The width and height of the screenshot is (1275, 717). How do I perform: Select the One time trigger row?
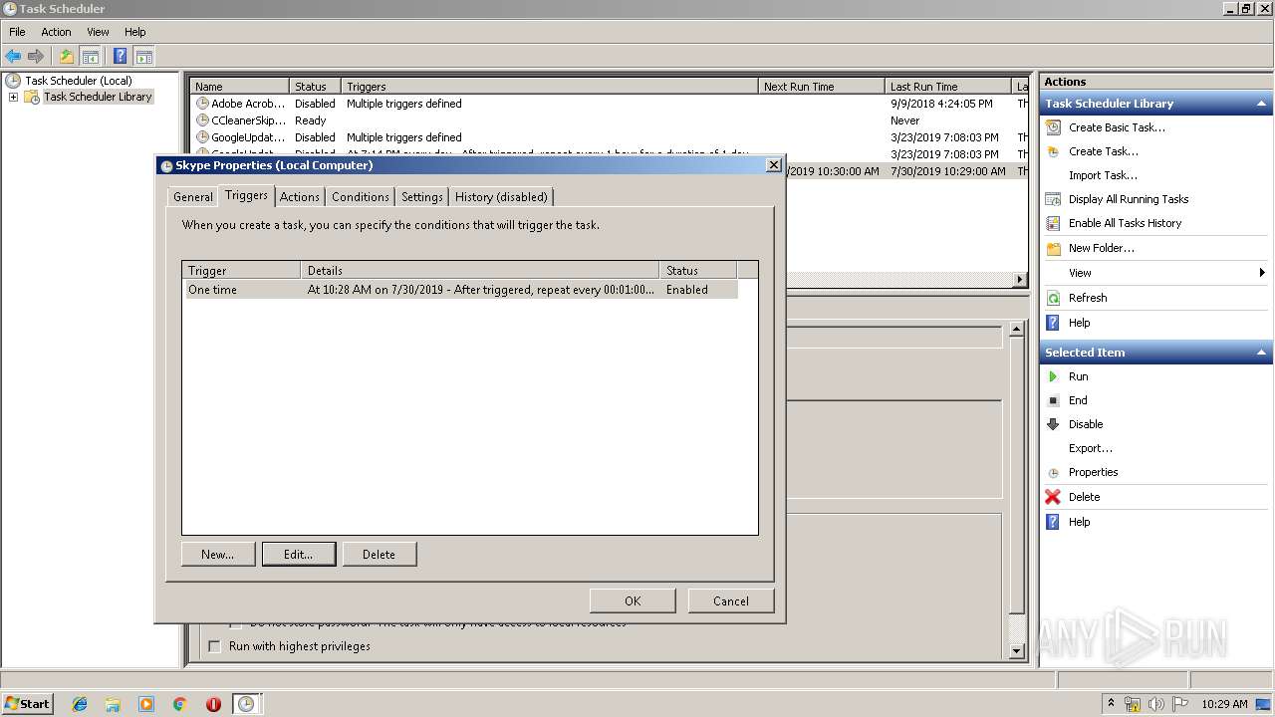click(x=461, y=290)
